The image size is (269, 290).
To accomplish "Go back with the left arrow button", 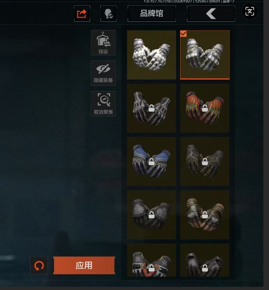I will [211, 14].
